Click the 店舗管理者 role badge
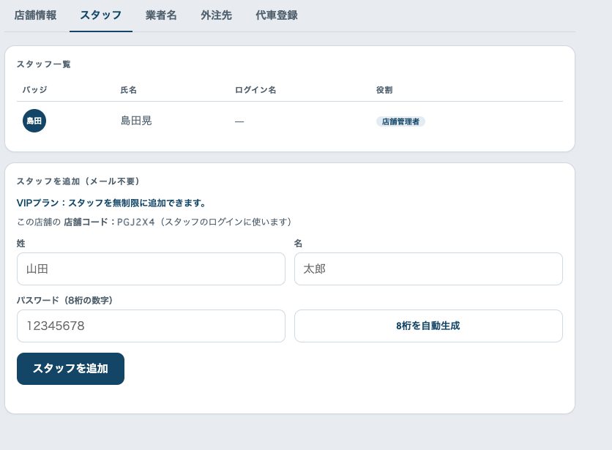Viewport: 612px width, 450px height. coord(400,121)
